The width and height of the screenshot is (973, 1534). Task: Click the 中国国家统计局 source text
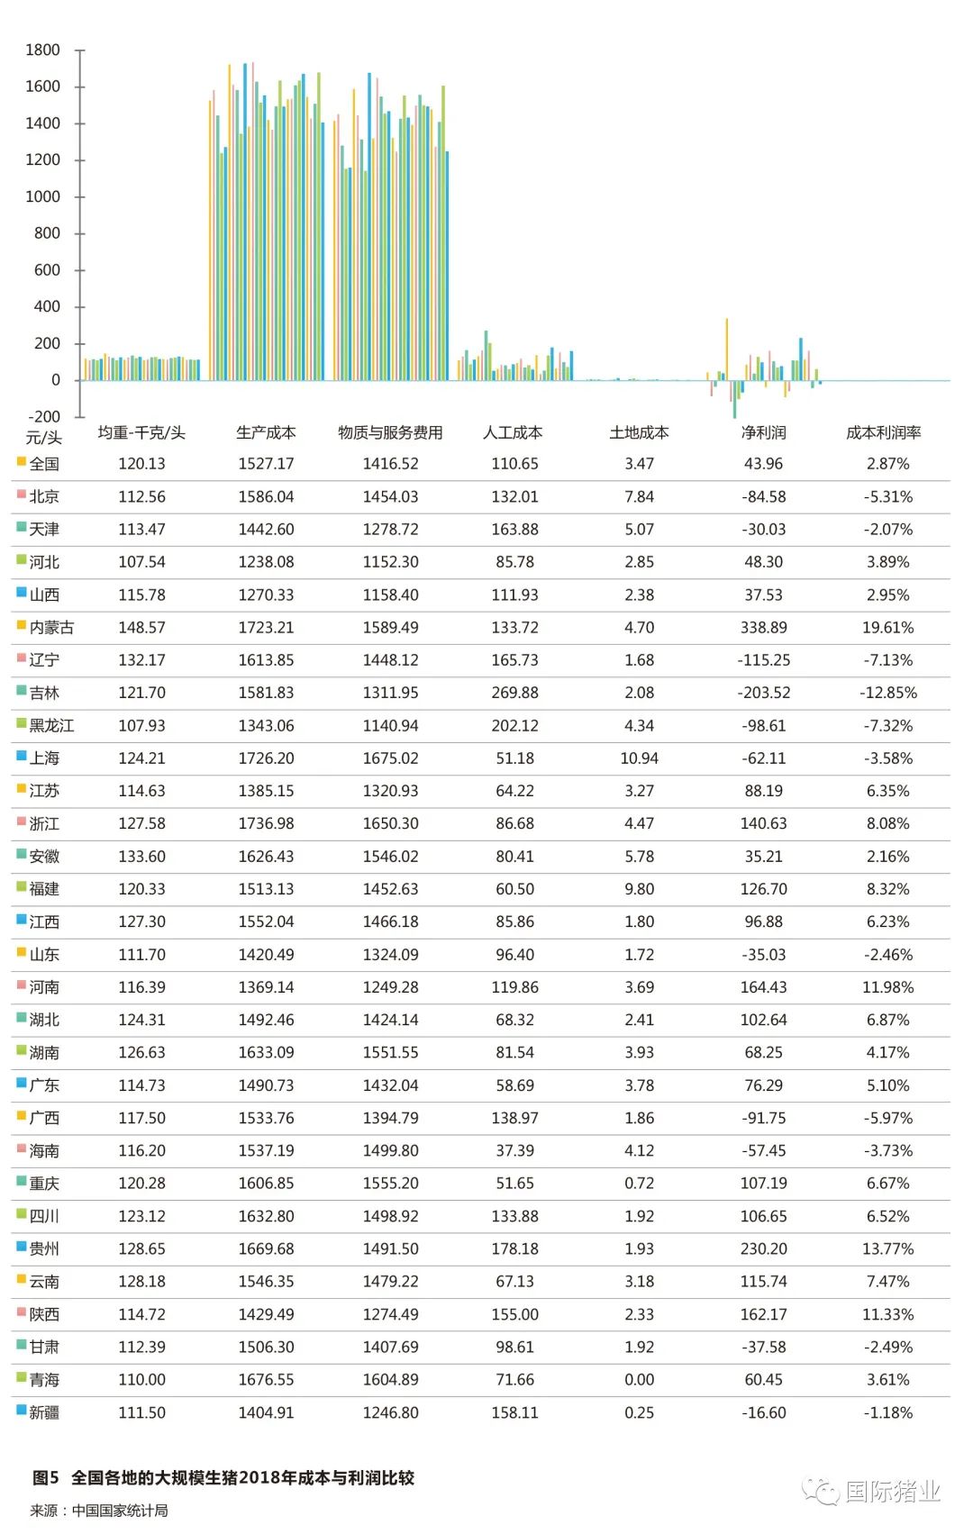click(x=120, y=1511)
